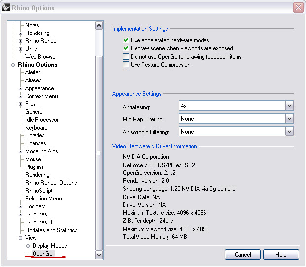Image resolution: width=306 pixels, height=267 pixels.
Task: Enable Do not use OpenGL for feedback
Action: (126, 57)
